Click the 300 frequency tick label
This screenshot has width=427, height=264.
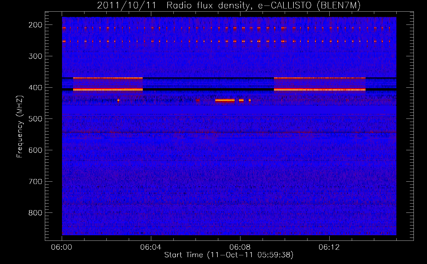click(x=35, y=56)
